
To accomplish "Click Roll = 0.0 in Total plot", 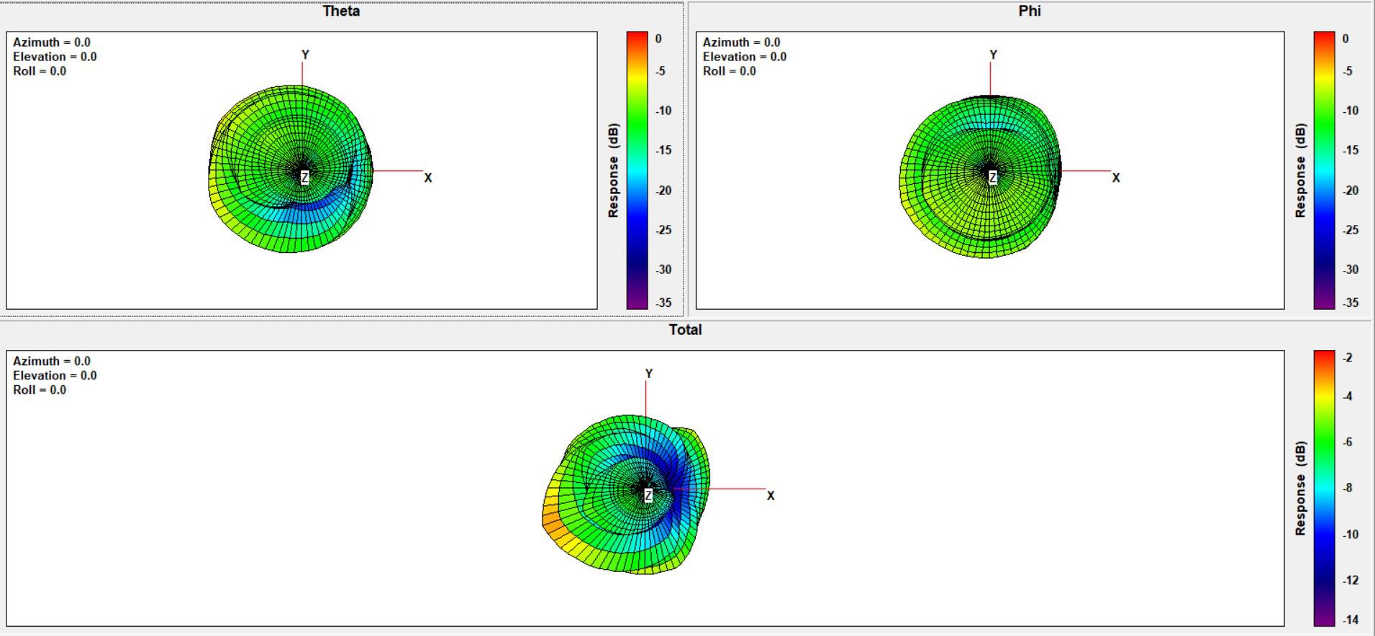I will pyautogui.click(x=40, y=390).
